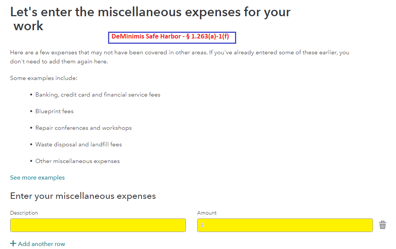Screen dimensions: 396x249
Task: Select the Add another row text link
Action: pyautogui.click(x=42, y=244)
